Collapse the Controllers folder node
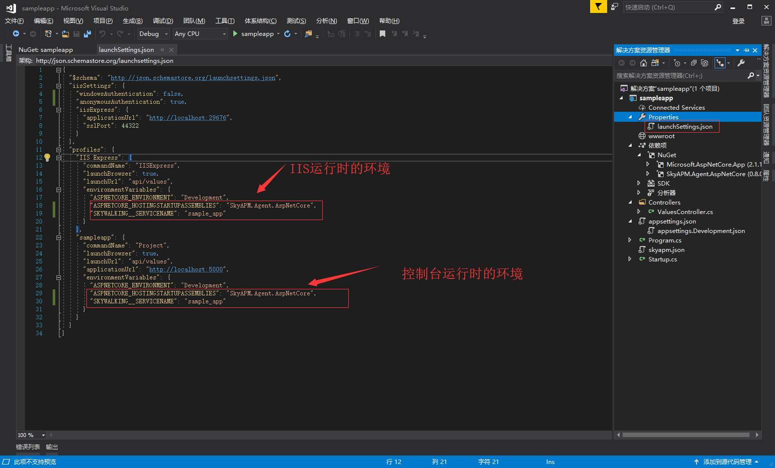 pyautogui.click(x=630, y=202)
